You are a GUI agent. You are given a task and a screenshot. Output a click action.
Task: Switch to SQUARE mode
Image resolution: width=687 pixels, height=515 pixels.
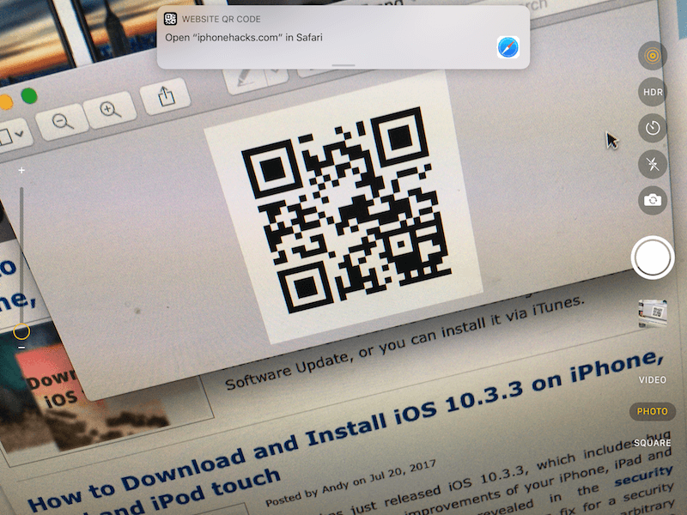click(653, 443)
